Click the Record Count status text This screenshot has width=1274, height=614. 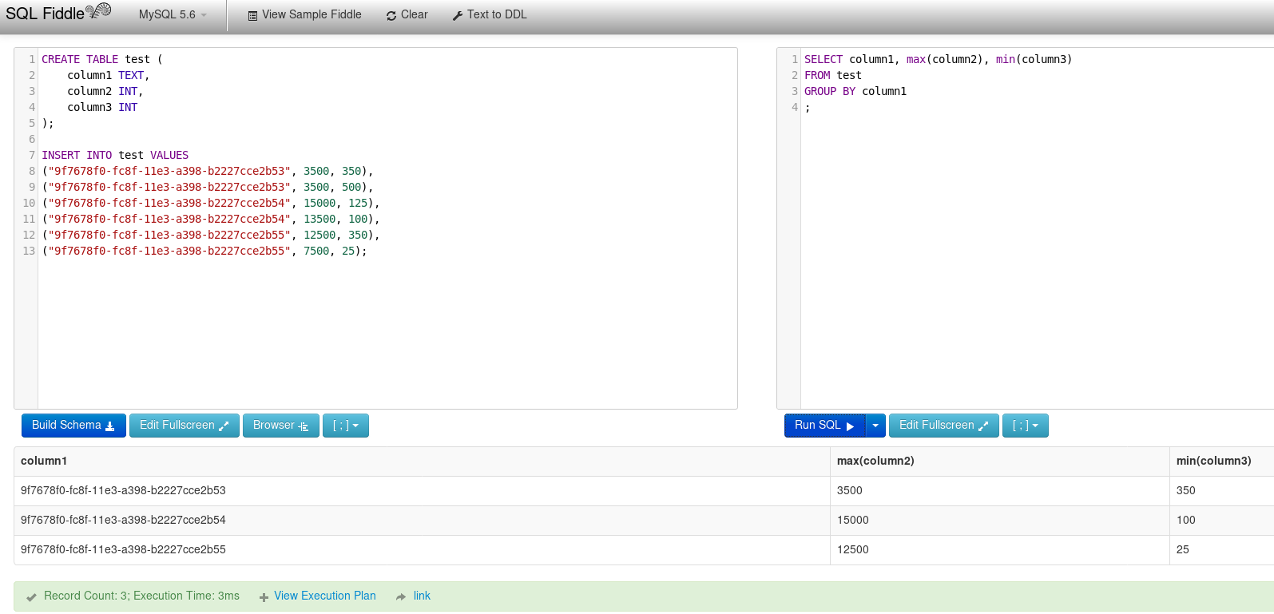tap(141, 596)
